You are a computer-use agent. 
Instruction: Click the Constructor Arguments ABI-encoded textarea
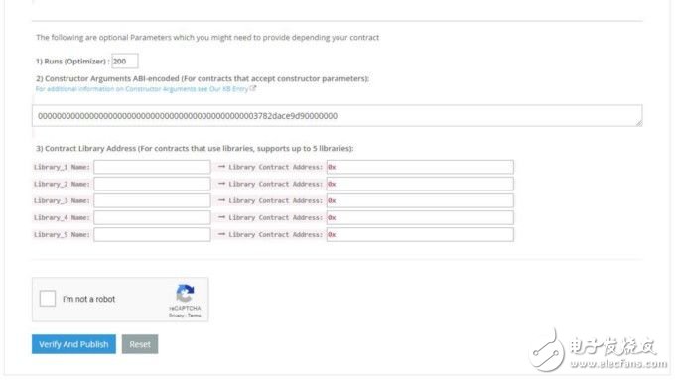tap(337, 116)
